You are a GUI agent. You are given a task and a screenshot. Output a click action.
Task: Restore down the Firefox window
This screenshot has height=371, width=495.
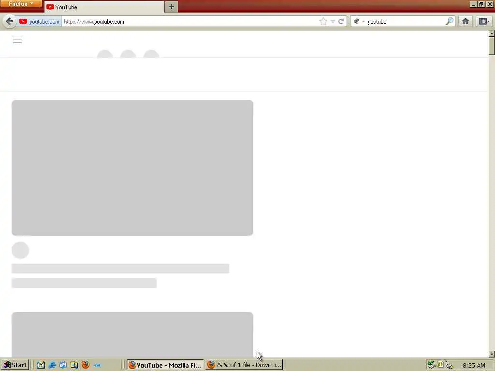tap(481, 4)
